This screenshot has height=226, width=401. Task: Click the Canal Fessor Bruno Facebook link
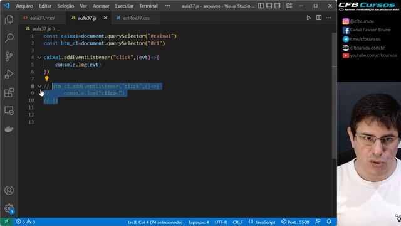(x=367, y=30)
